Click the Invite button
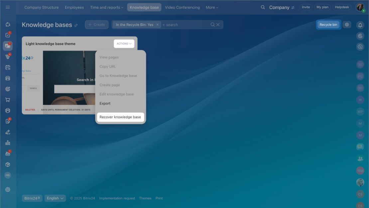Screen dimensions: 369x208 [306, 7]
